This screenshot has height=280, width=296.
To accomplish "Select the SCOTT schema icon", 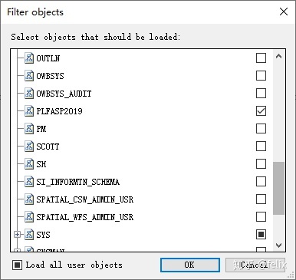I will coord(29,147).
